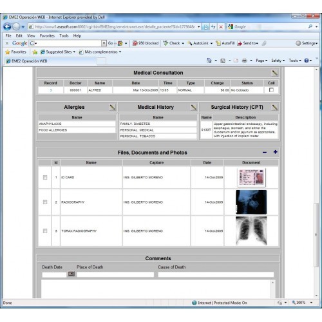Screen dimensions: 322x322
Task: Click 950 blocked popup blocker
Action: click(x=146, y=43)
